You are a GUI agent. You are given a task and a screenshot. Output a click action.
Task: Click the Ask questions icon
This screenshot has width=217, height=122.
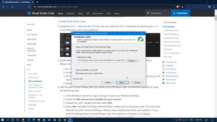click(x=163, y=69)
